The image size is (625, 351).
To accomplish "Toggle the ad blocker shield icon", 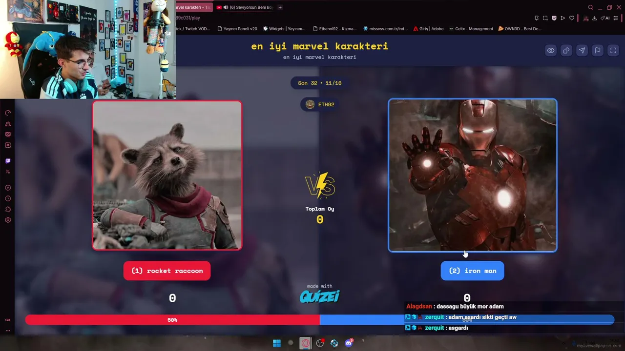I will point(554,18).
